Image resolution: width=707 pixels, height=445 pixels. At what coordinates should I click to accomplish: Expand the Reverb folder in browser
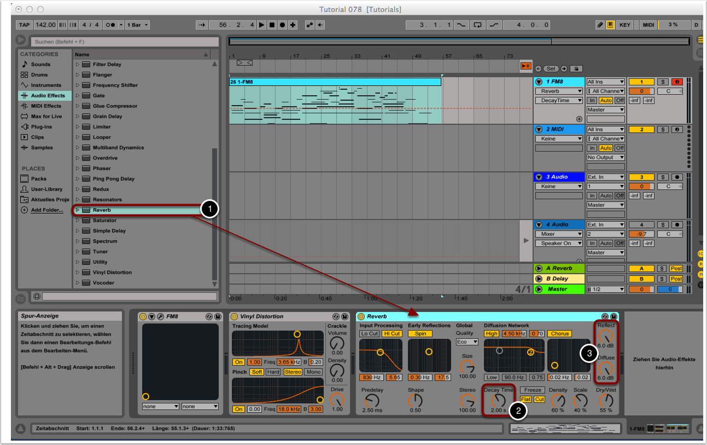(x=77, y=210)
